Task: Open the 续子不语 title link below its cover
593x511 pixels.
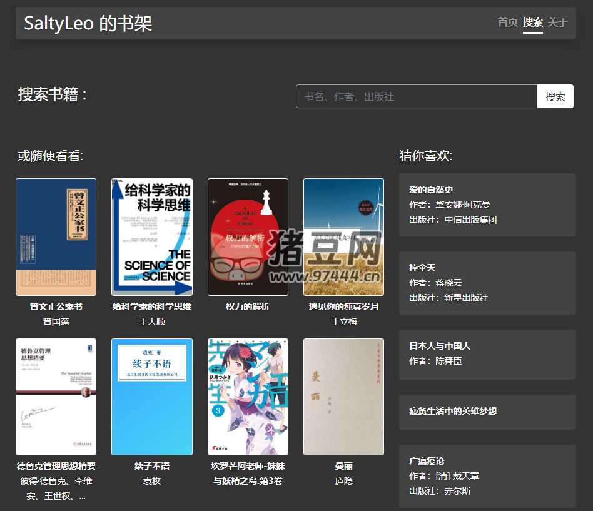Action: click(x=151, y=467)
